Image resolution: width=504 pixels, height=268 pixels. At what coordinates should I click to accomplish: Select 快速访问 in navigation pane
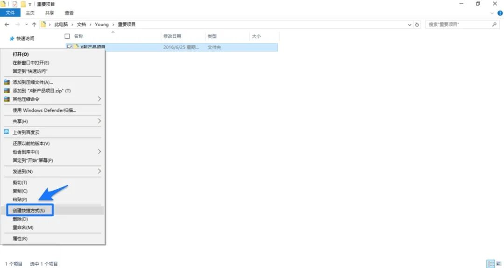(x=25, y=39)
